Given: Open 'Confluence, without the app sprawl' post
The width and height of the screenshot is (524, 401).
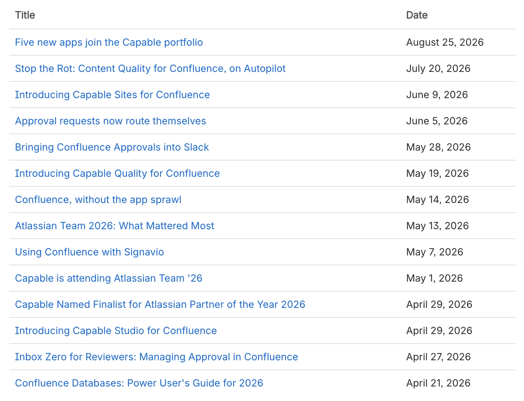Looking at the screenshot, I should coord(98,200).
